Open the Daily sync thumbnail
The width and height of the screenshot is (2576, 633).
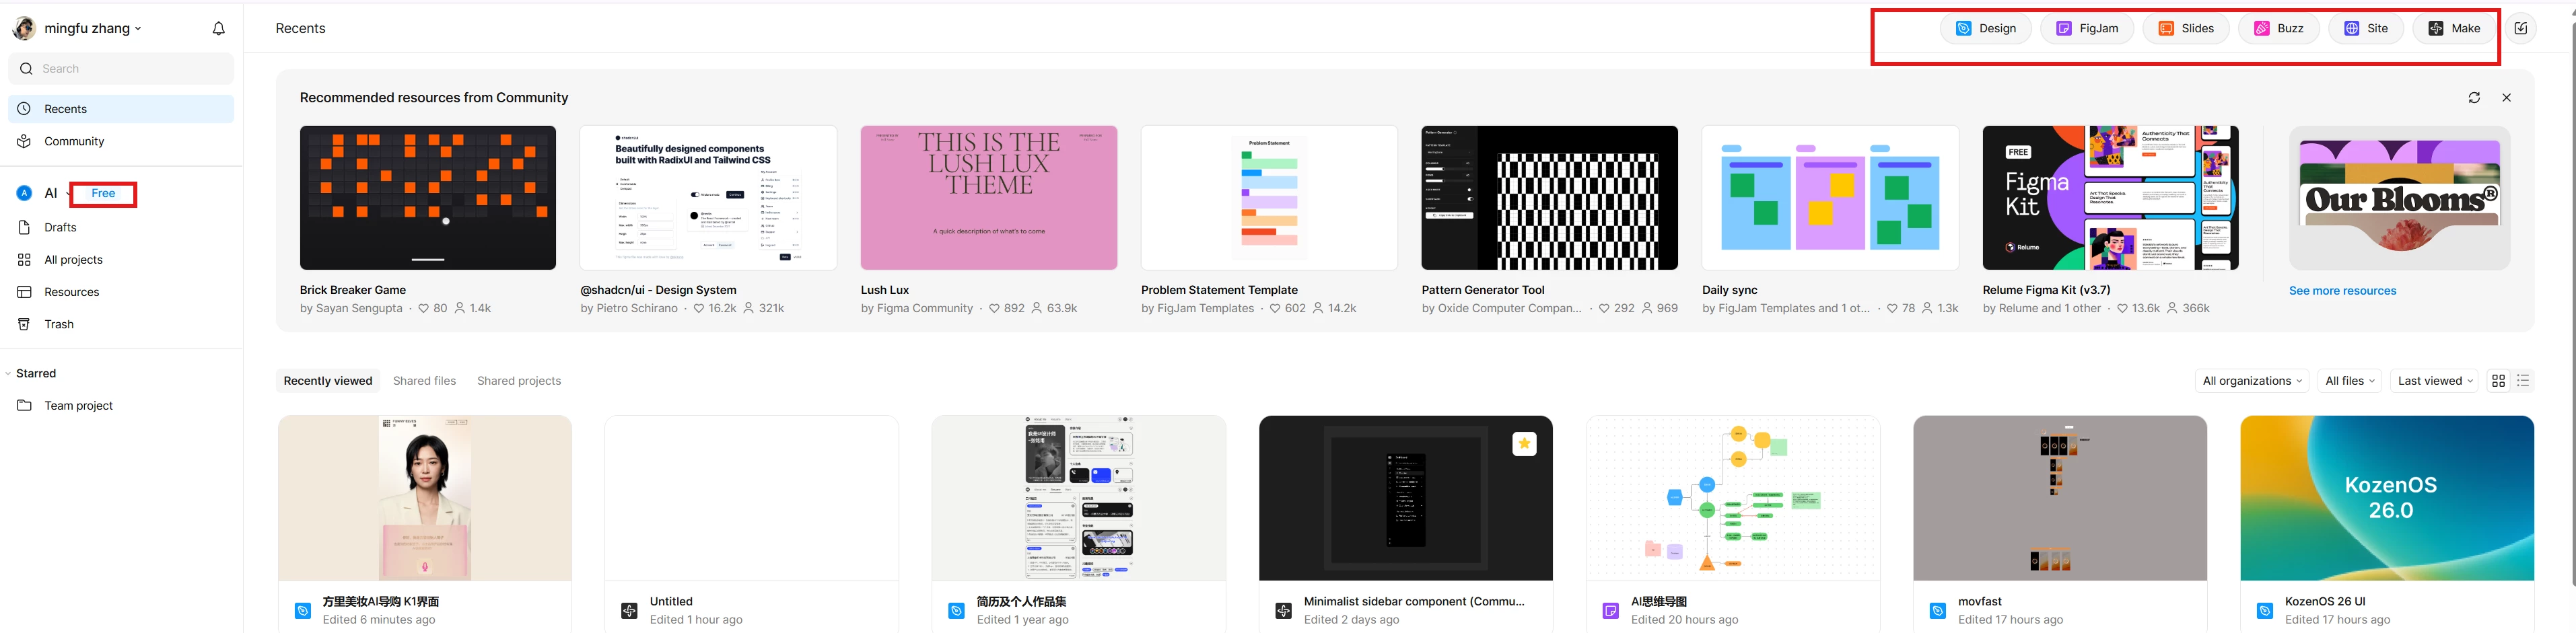tap(1830, 198)
